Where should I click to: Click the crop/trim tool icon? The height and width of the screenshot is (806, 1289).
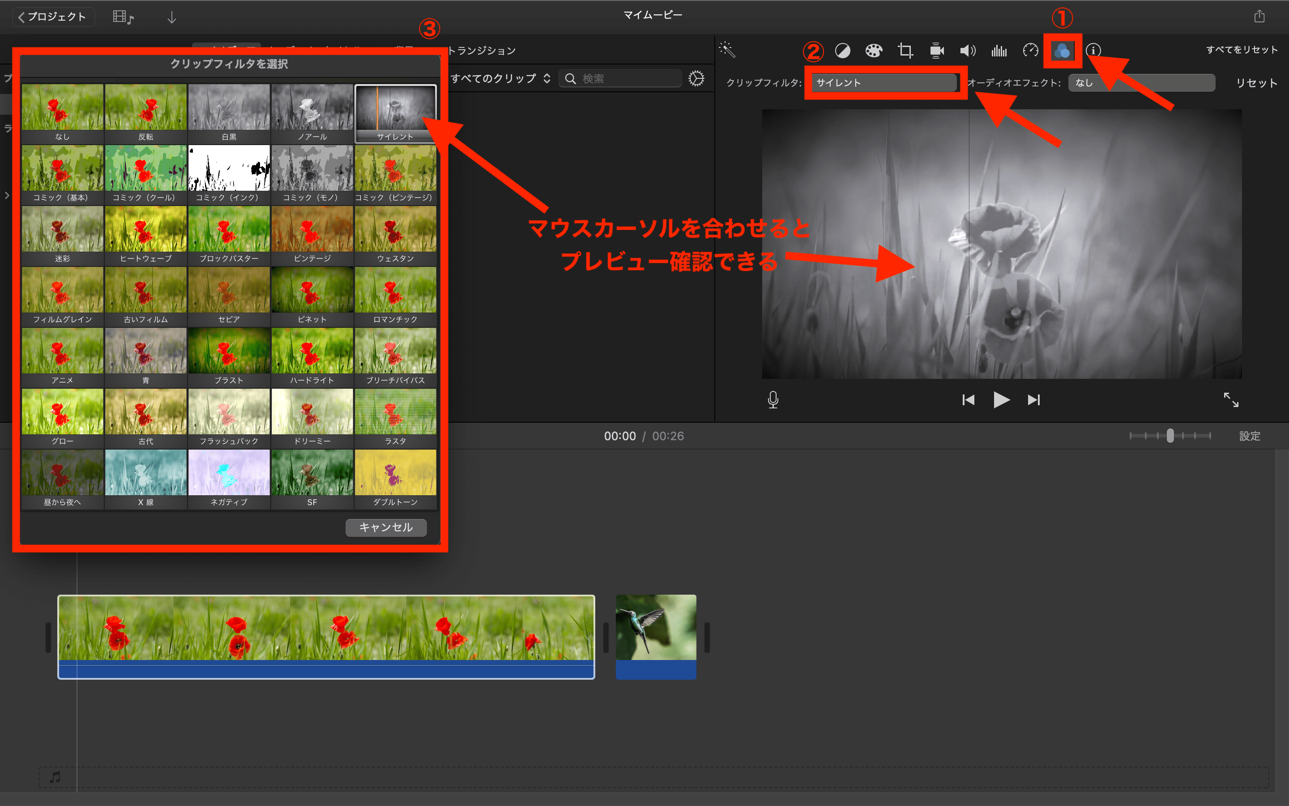click(x=905, y=49)
